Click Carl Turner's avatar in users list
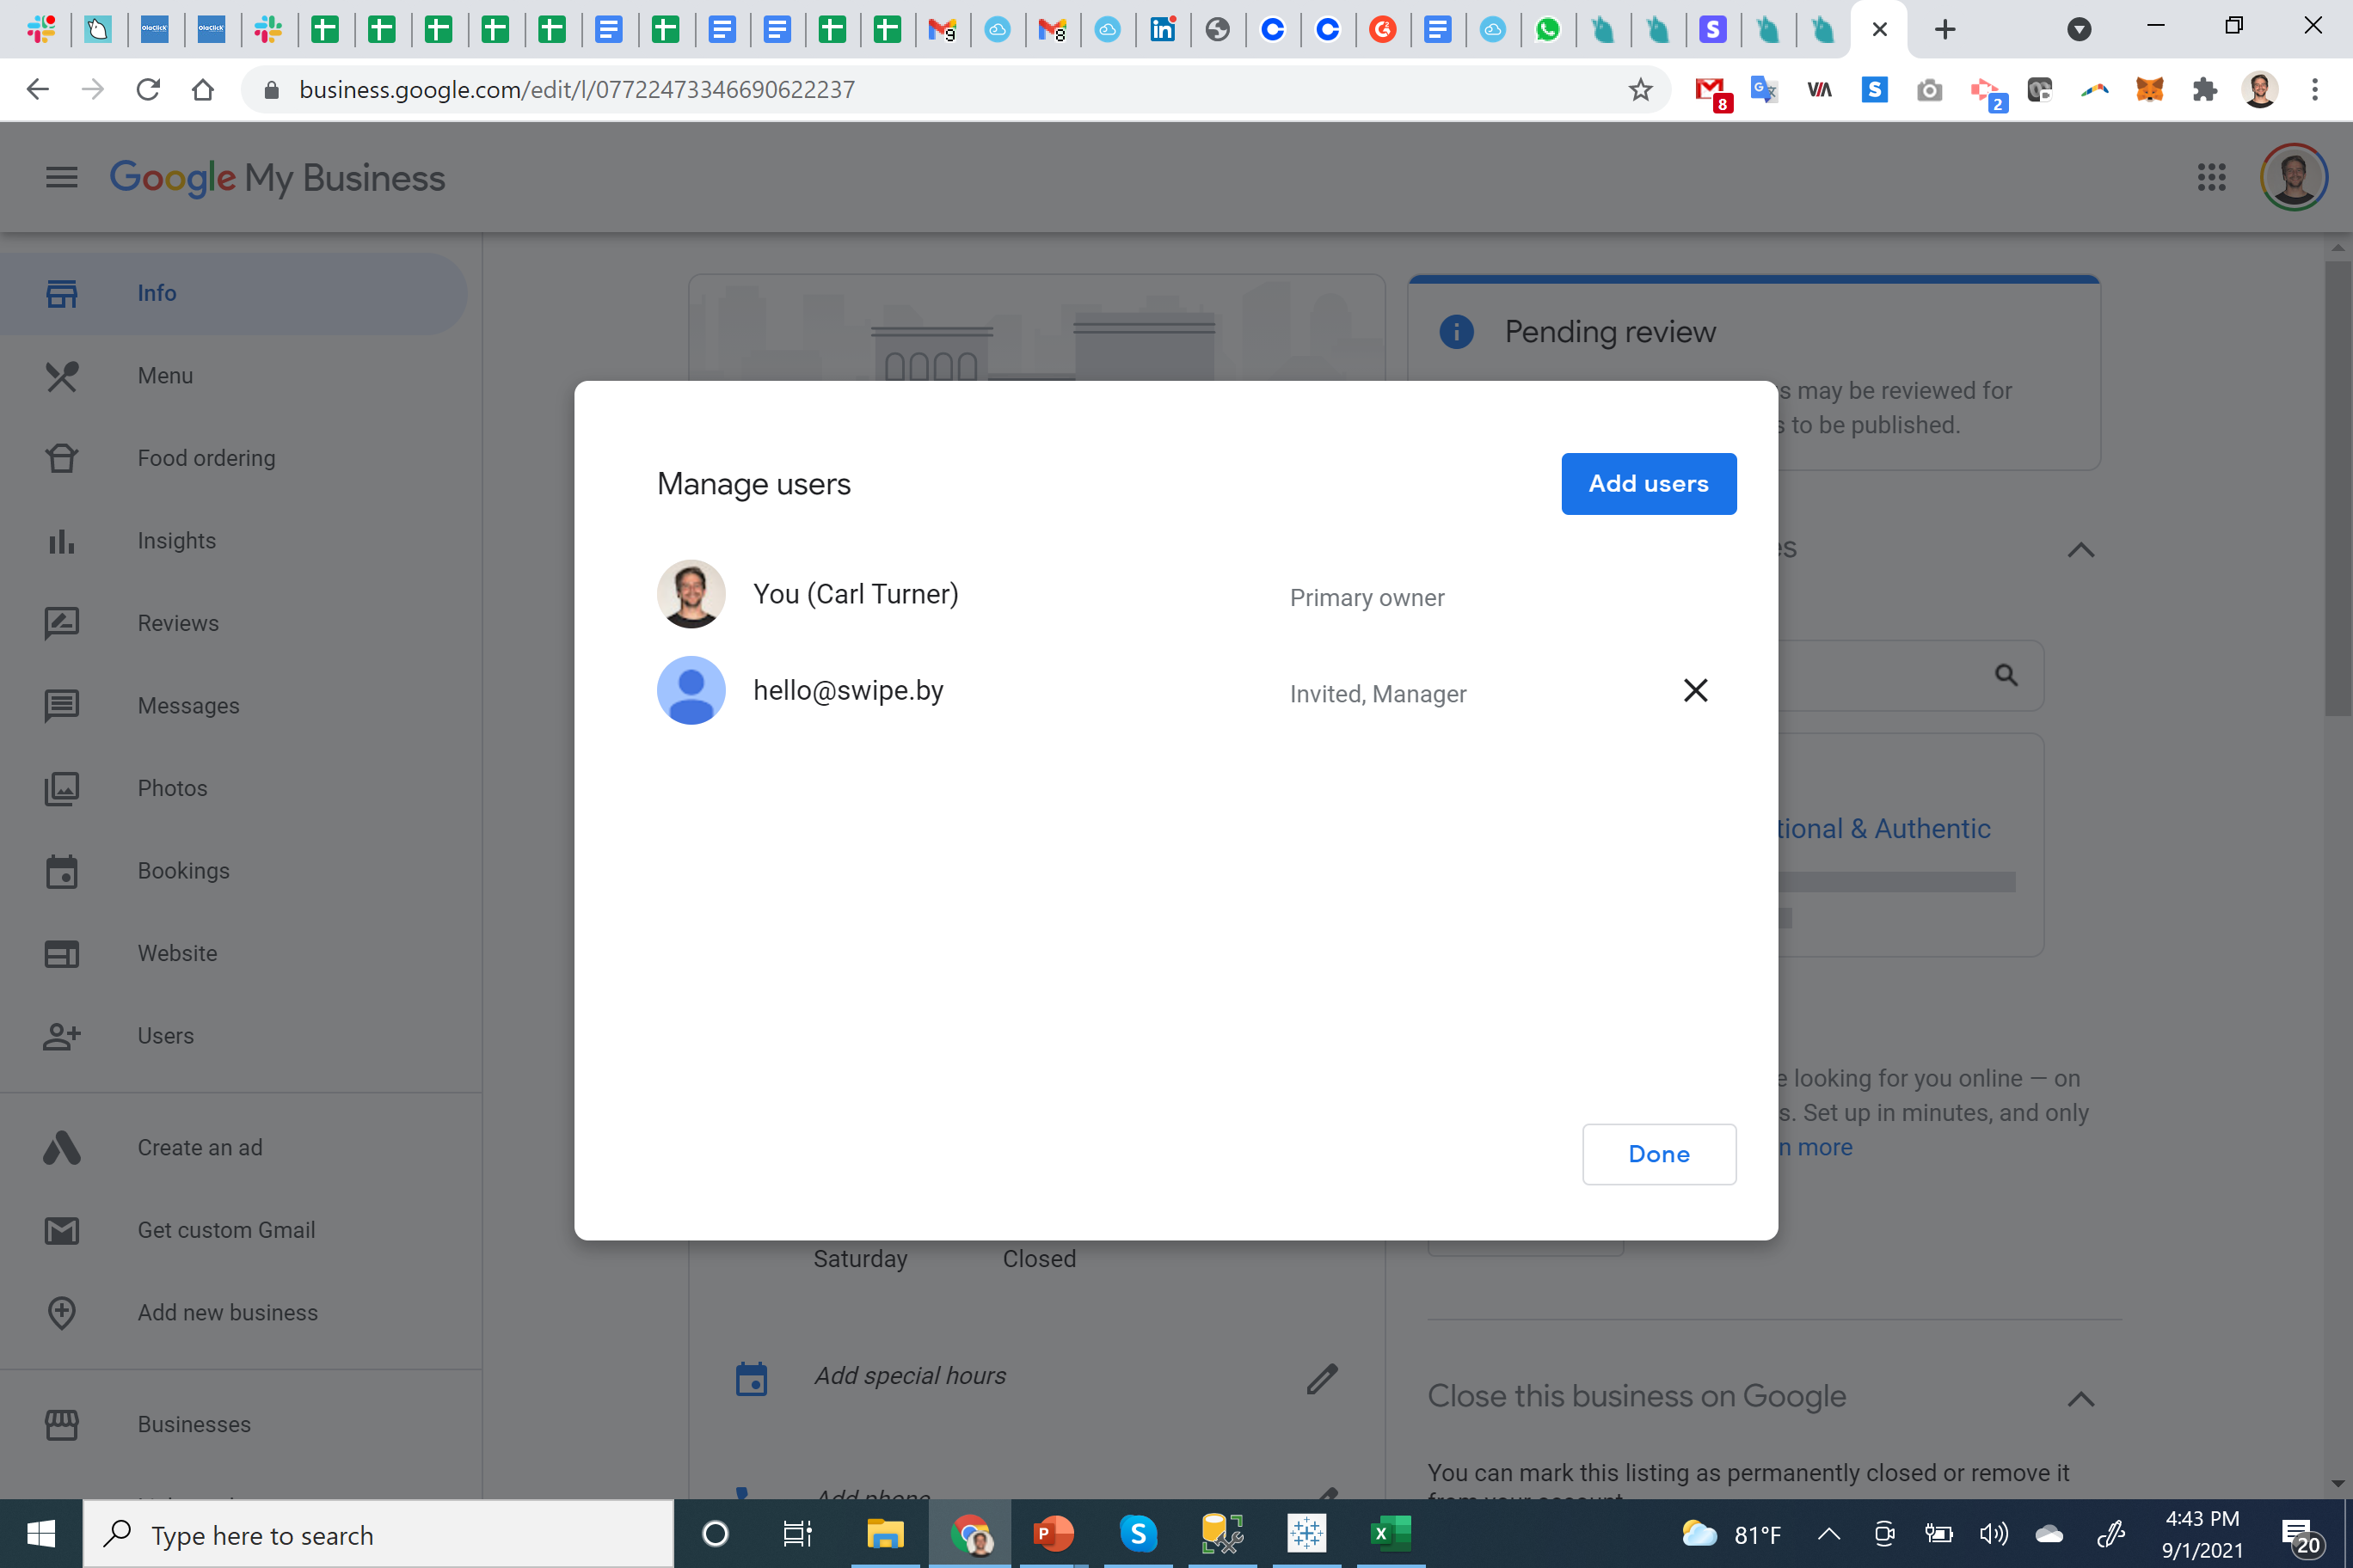 point(691,594)
